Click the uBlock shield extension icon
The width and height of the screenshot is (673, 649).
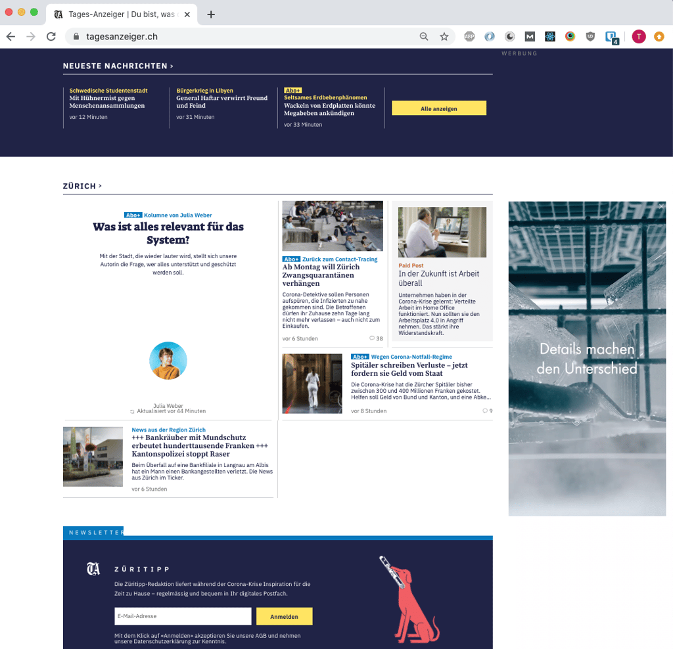click(x=590, y=37)
